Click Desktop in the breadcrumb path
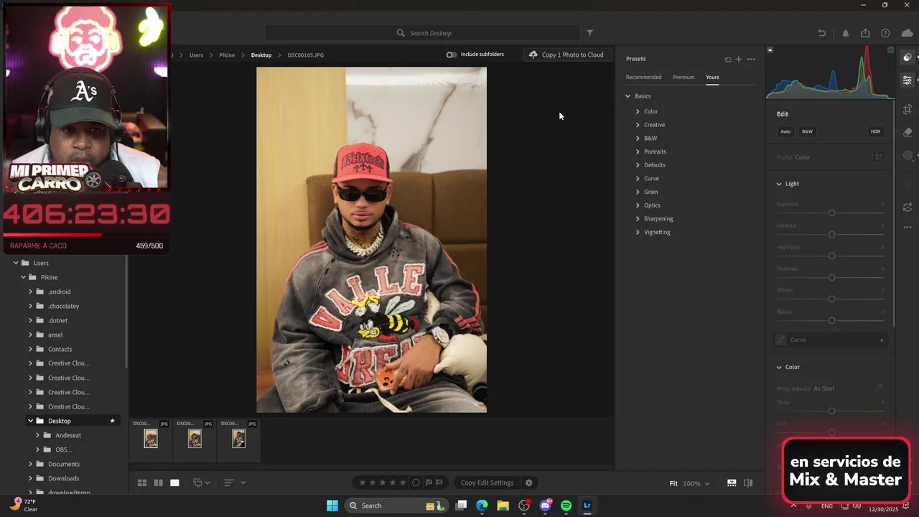This screenshot has height=517, width=919. pos(261,55)
